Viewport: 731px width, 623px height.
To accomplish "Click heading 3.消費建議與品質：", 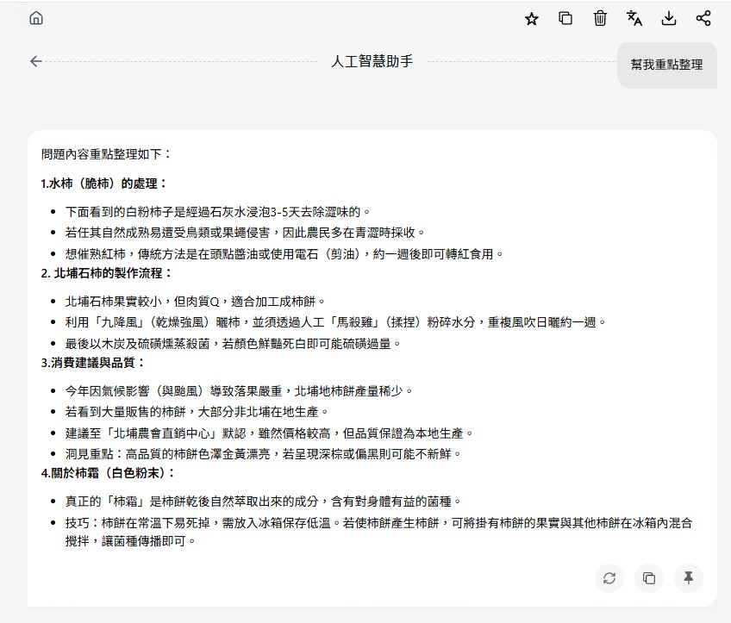I will [93, 363].
